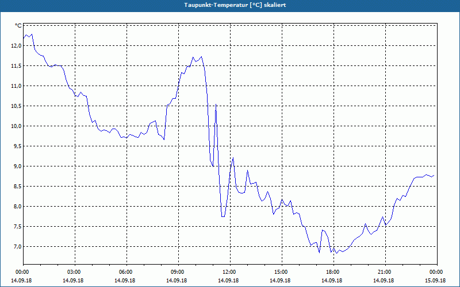The height and width of the screenshot is (287, 460).
Task: Click the 12,0 y-axis value
Action: (x=16, y=46)
